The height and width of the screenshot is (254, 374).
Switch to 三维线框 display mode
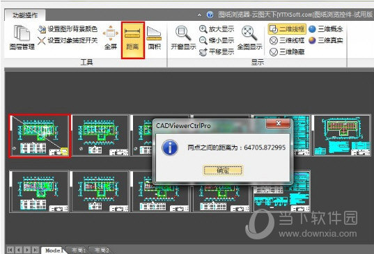click(x=287, y=40)
